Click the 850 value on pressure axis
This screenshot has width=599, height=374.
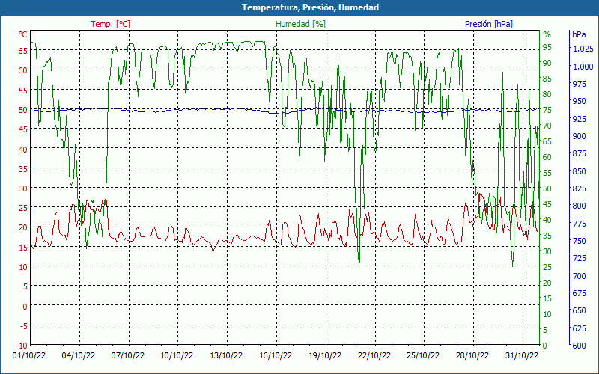[x=579, y=171]
